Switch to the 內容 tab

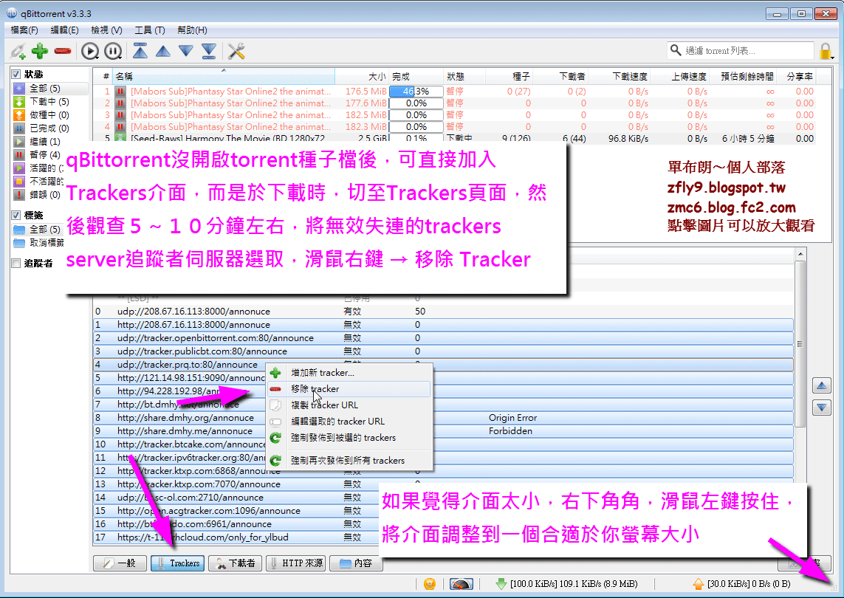point(356,563)
